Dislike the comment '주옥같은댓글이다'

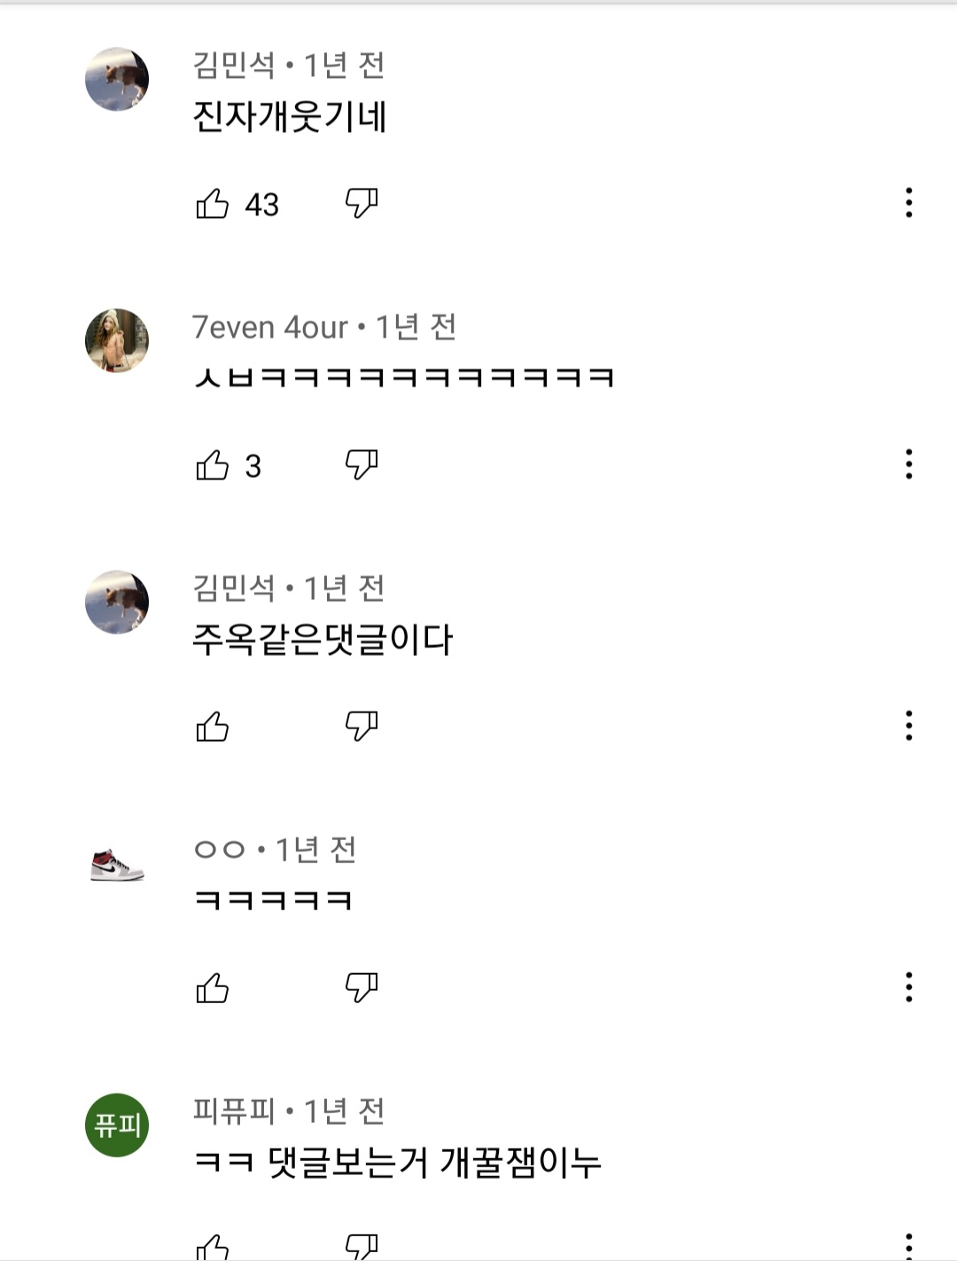point(361,727)
